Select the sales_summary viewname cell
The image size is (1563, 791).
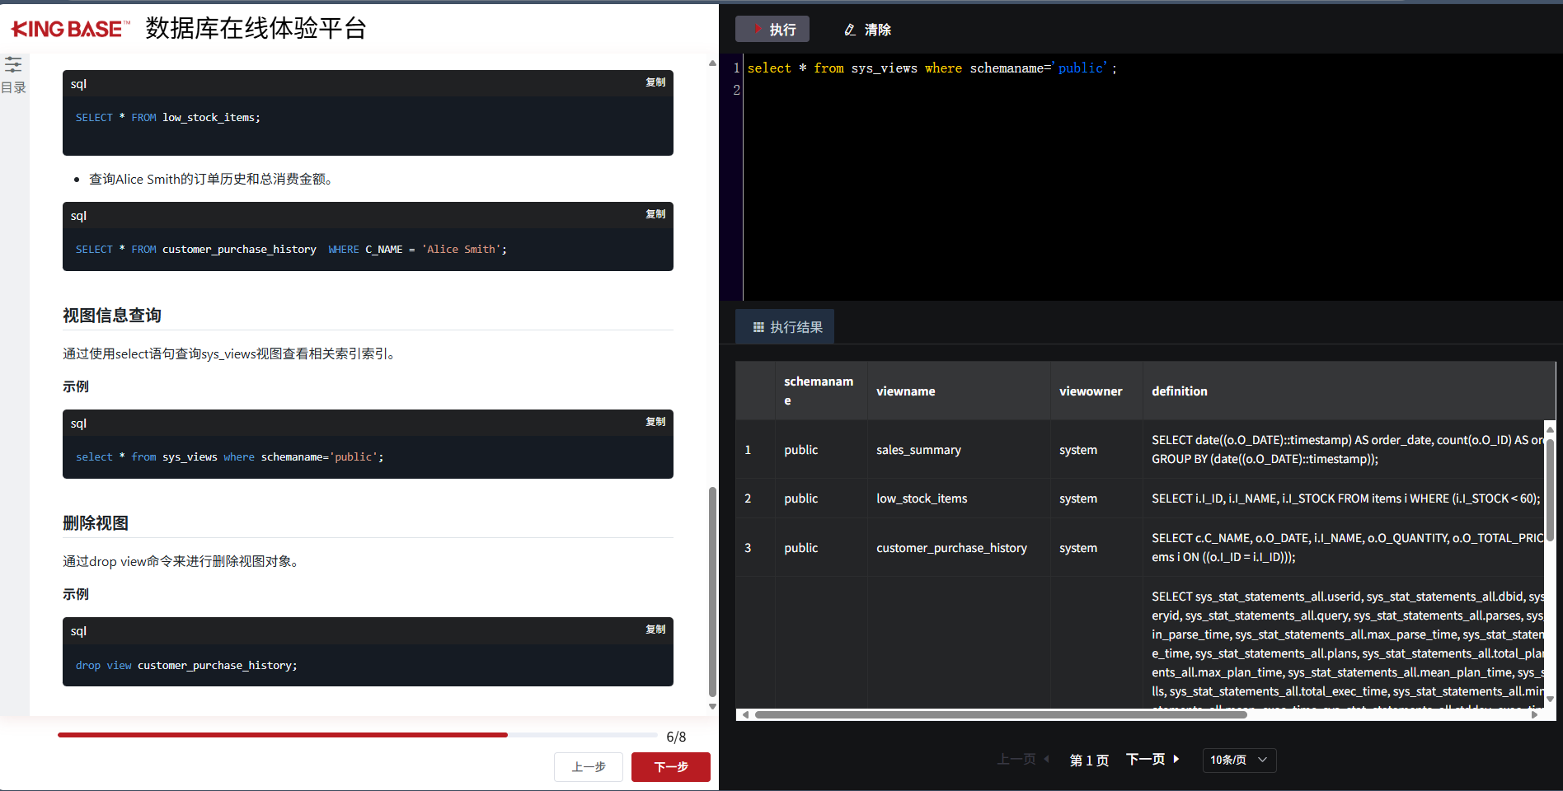[959, 450]
